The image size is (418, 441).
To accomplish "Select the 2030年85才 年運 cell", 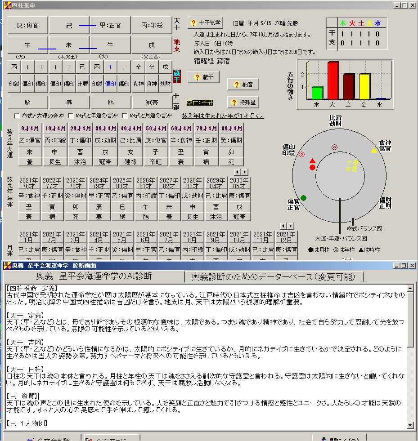I will click(x=239, y=183).
